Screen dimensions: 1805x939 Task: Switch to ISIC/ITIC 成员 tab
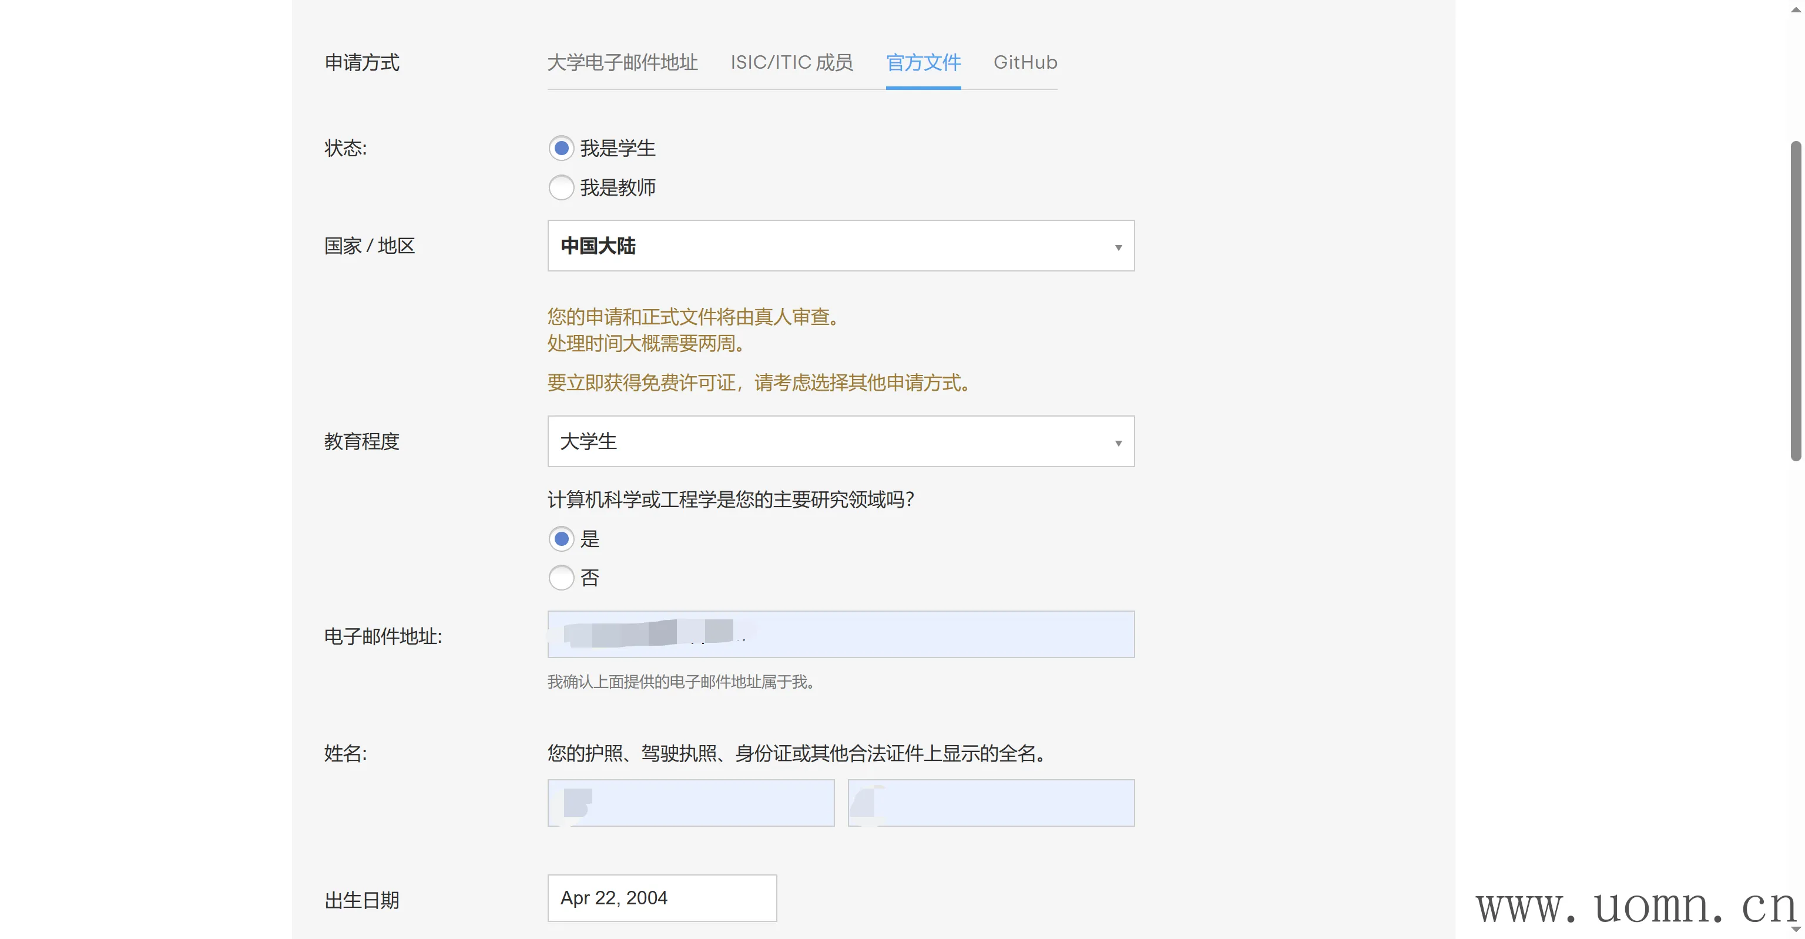point(791,62)
